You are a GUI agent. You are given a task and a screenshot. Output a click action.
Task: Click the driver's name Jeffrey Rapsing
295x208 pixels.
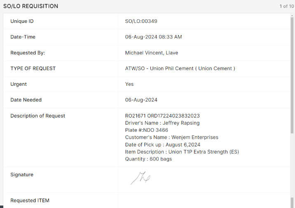(162, 123)
